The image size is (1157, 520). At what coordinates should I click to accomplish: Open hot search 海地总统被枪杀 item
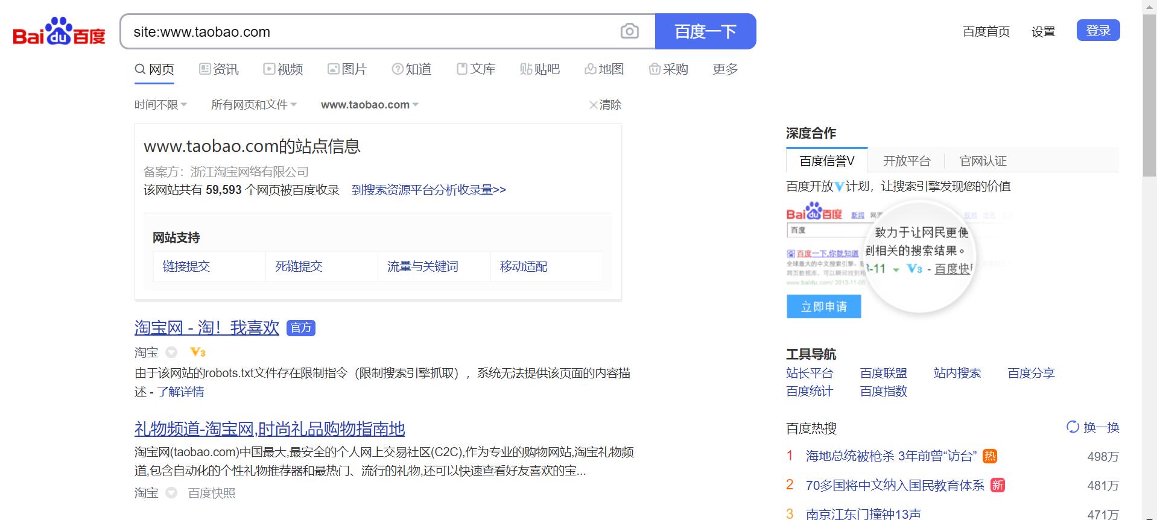point(891,456)
